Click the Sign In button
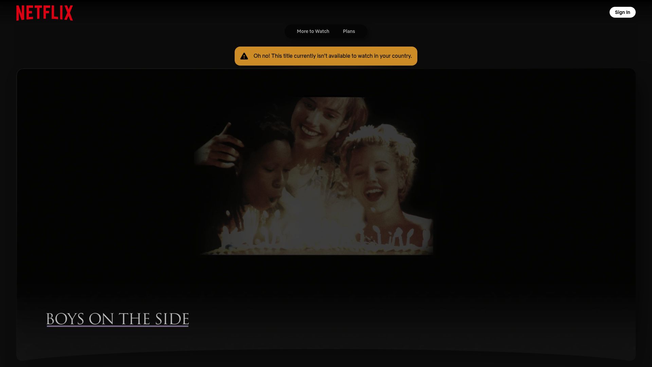Viewport: 652px width, 367px height. click(622, 12)
